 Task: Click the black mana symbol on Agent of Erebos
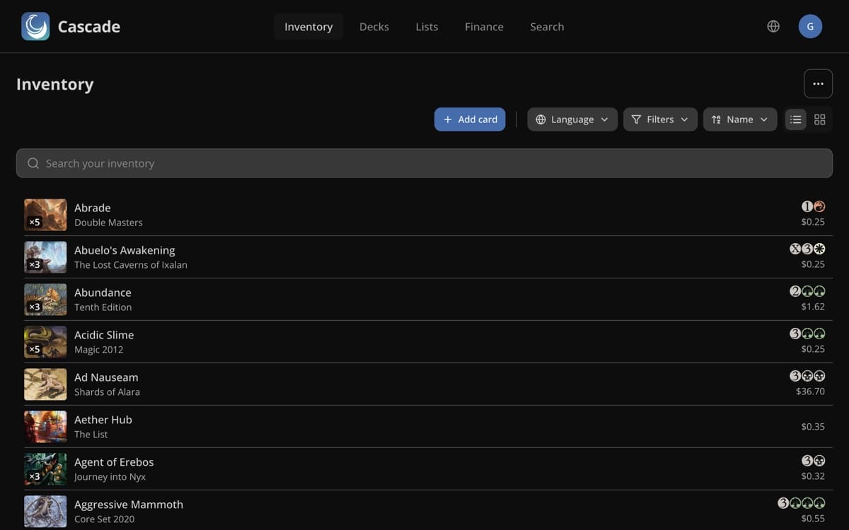tap(819, 461)
